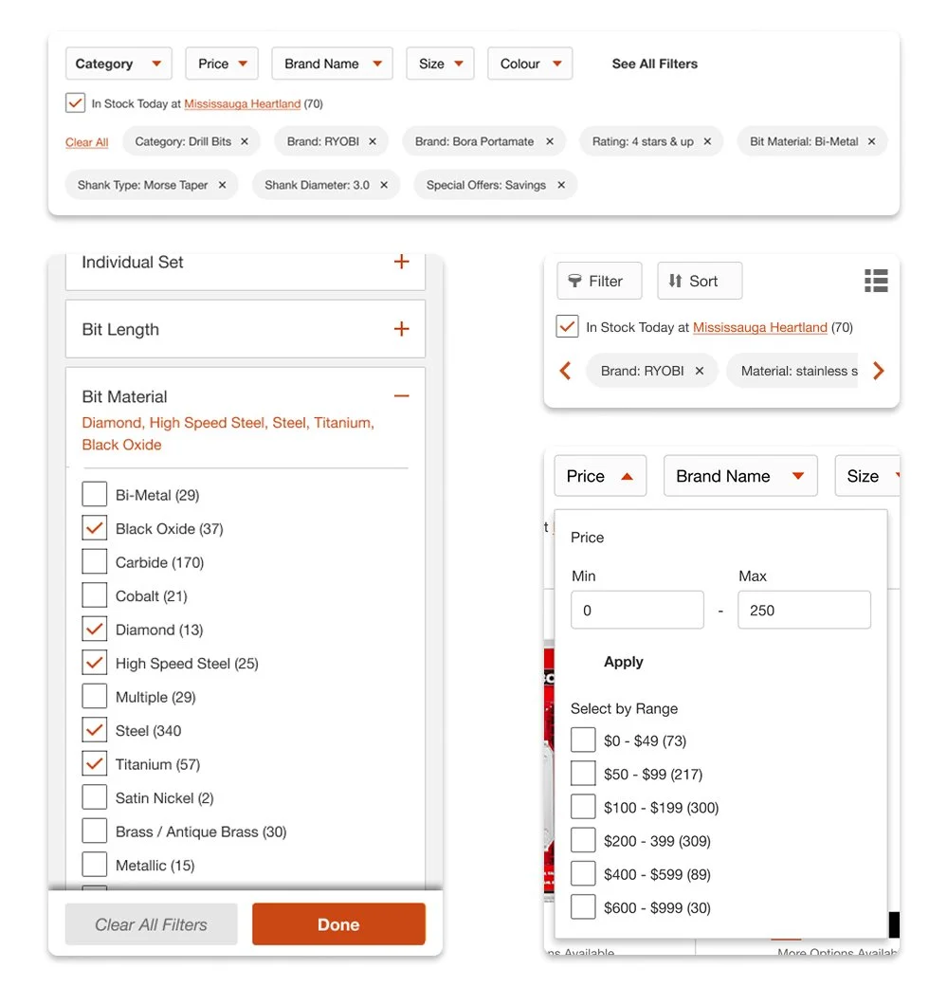The image size is (947, 987).
Task: Open the Size dropdown beside Brand Name lower panel
Action: pos(867,476)
